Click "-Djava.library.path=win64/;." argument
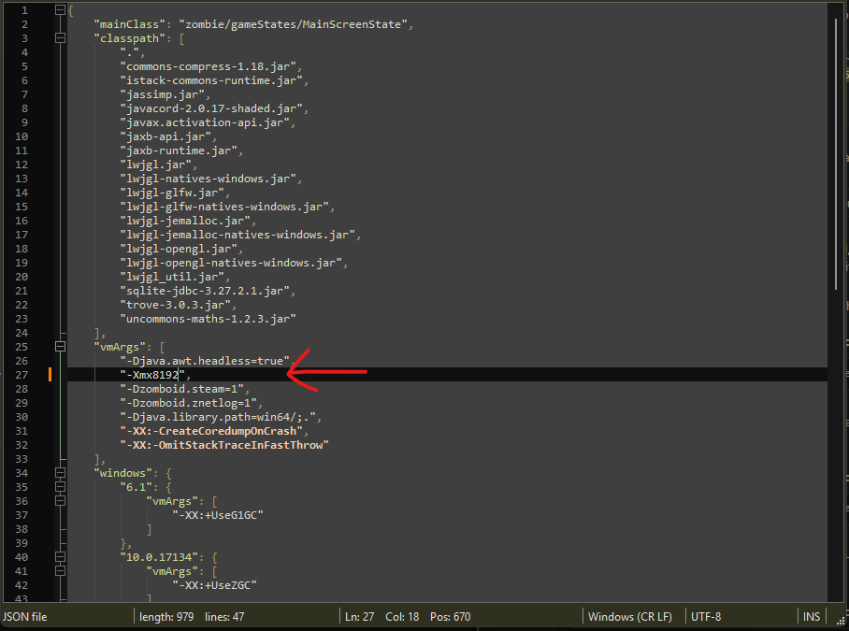Image resolution: width=849 pixels, height=631 pixels. click(218, 417)
